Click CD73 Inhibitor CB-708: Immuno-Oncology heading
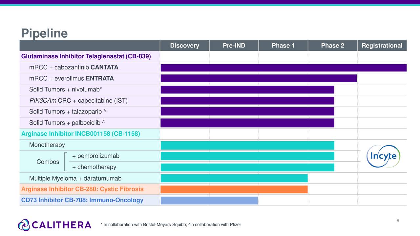The image size is (420, 236). tap(82, 200)
